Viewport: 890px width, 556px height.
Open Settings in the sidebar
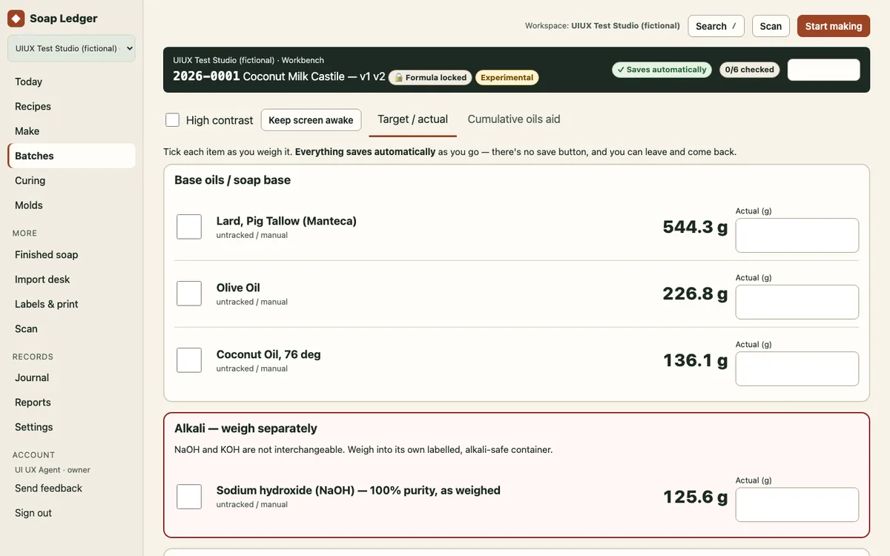tap(71, 427)
